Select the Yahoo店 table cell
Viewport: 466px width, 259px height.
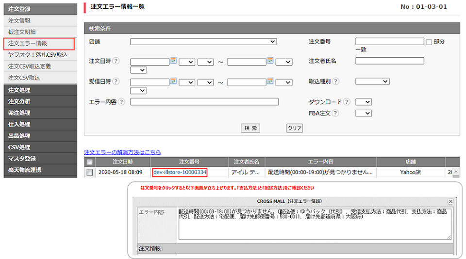(x=411, y=172)
